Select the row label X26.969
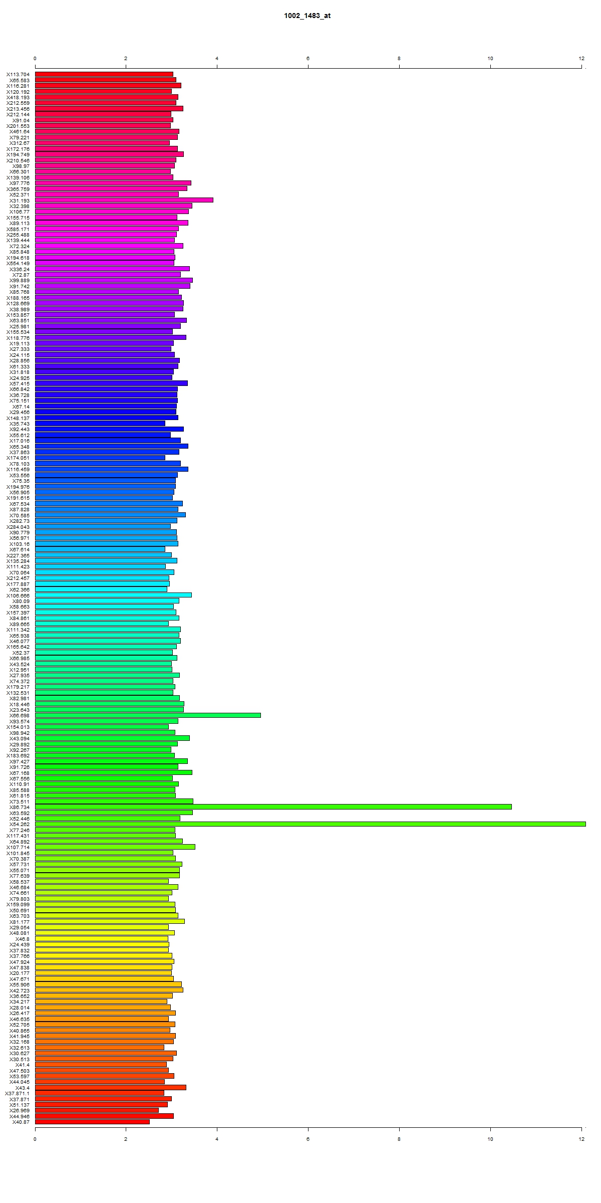Viewport: 601px width, 1203px height. tap(20, 1110)
